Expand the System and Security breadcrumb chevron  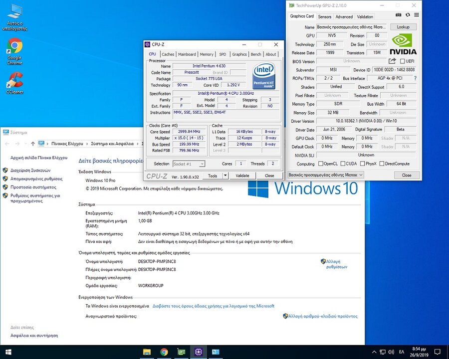click(138, 144)
